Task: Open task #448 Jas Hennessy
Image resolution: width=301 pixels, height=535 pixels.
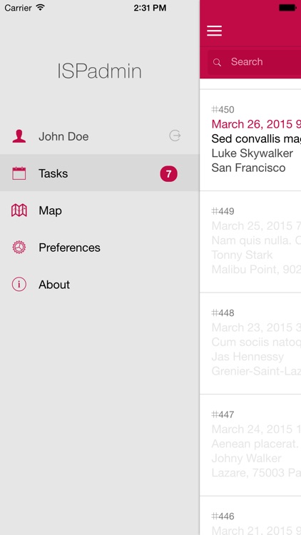Action: [250, 343]
